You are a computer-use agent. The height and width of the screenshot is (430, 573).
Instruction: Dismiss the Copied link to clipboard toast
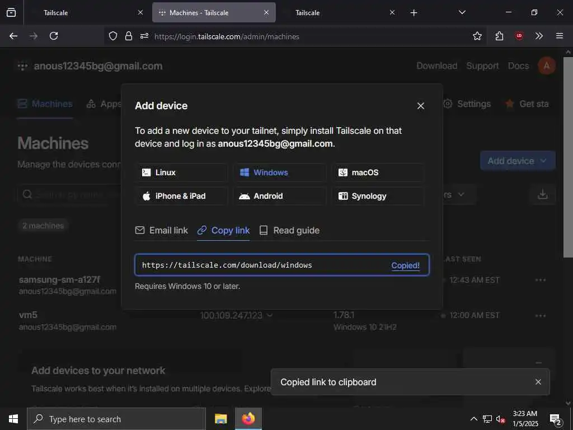538,382
